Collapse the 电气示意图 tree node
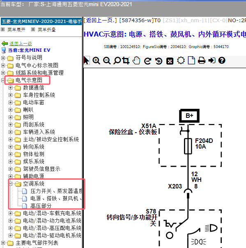 coord(3,80)
